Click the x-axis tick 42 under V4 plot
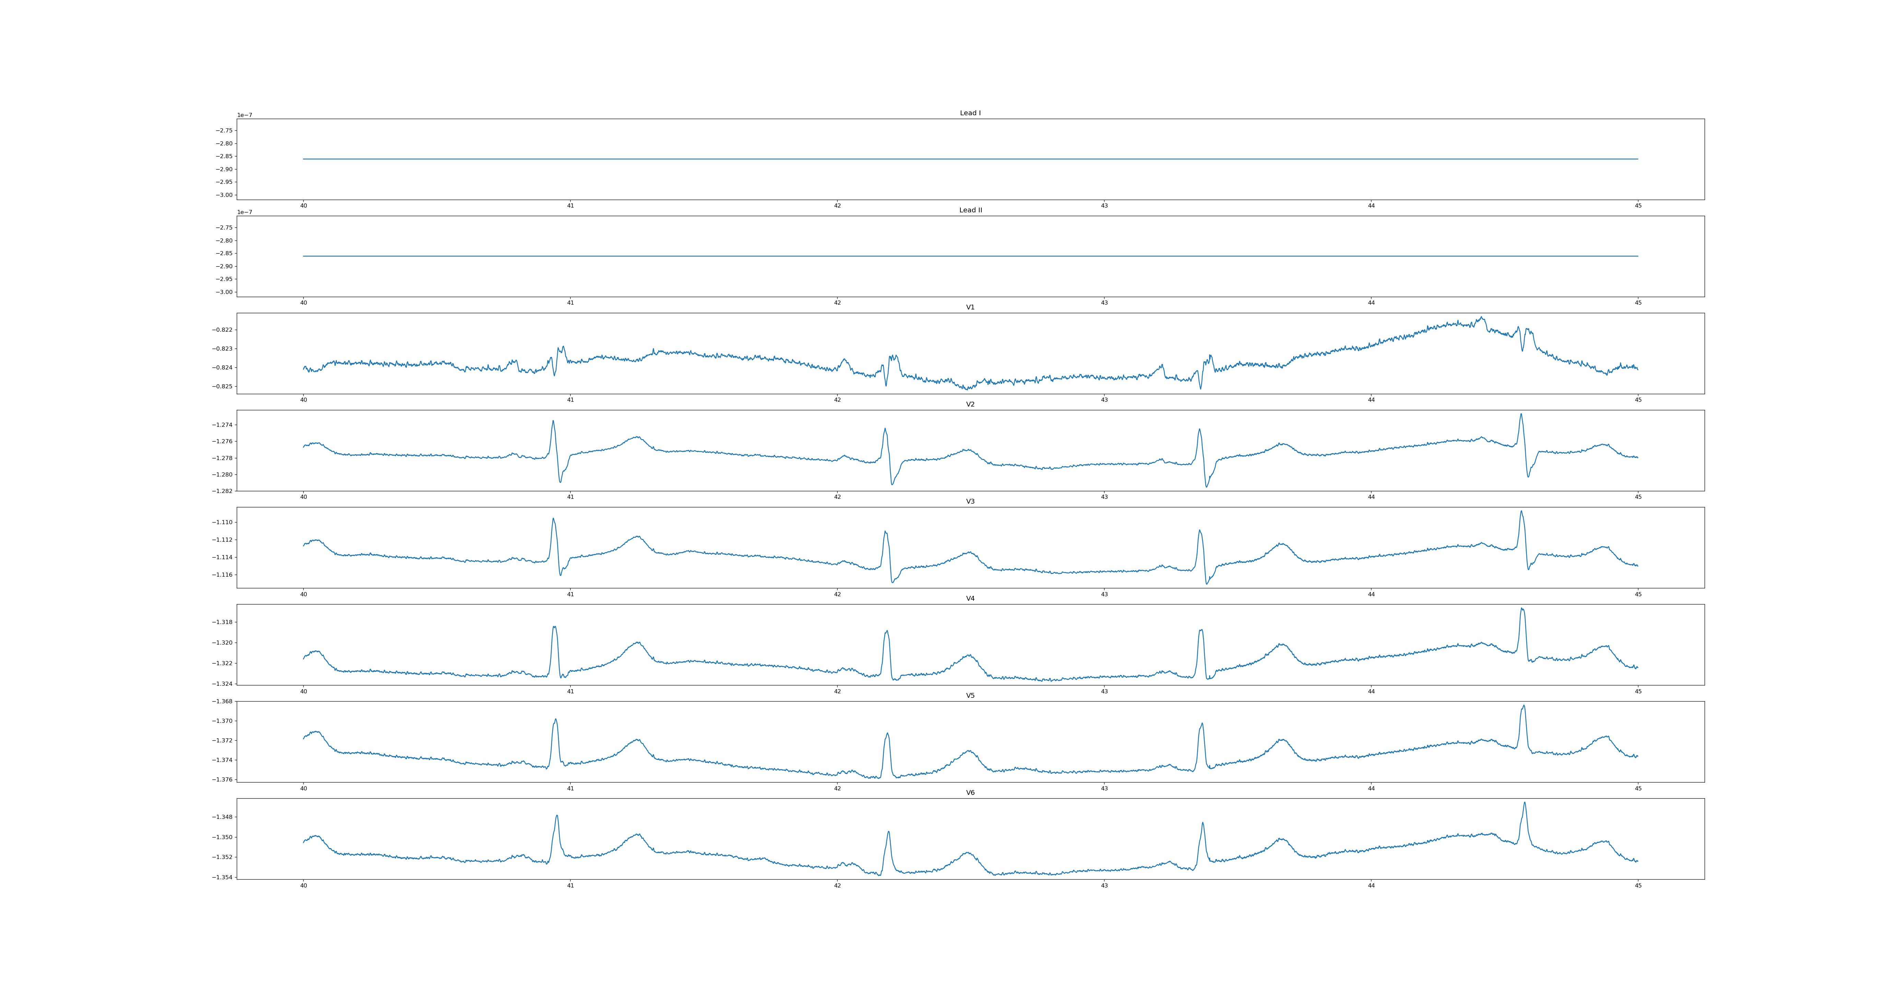 pos(837,691)
